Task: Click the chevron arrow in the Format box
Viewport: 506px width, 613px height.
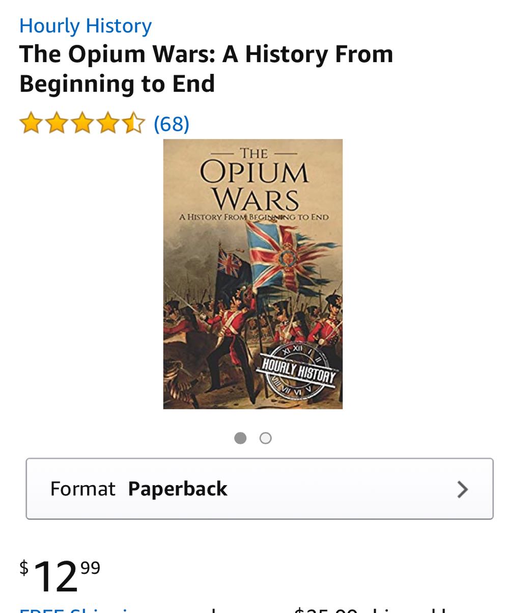Action: (x=462, y=489)
